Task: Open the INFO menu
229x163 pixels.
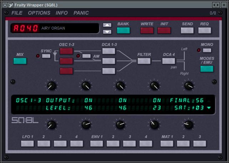Action: (62, 13)
